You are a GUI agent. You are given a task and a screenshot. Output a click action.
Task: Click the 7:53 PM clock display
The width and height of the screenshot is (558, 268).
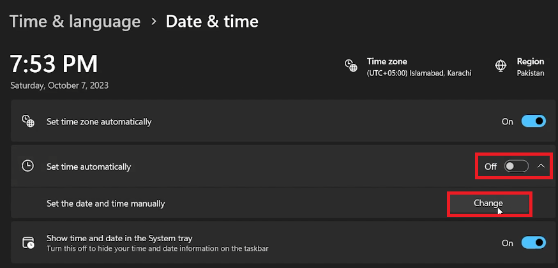pyautogui.click(x=54, y=64)
